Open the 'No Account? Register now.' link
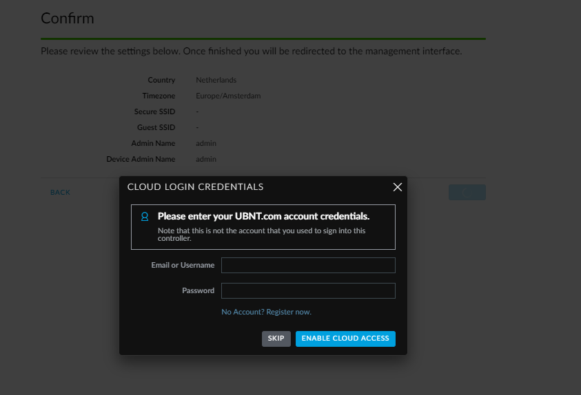Viewport: 581px width, 395px height. click(266, 312)
